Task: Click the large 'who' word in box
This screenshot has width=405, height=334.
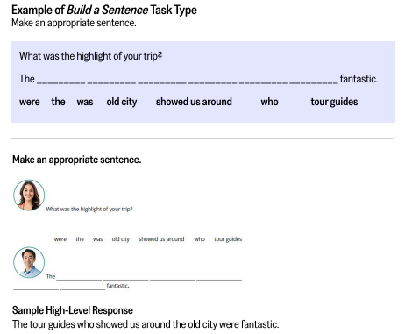Action: pos(269,102)
